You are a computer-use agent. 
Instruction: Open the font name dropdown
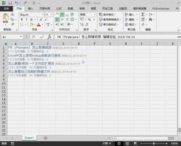click(43, 15)
